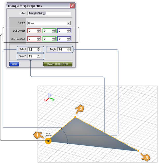The height and width of the screenshot is (163, 159).
Task: Click the Side 1 spinner arrows
Action: tap(38, 49)
